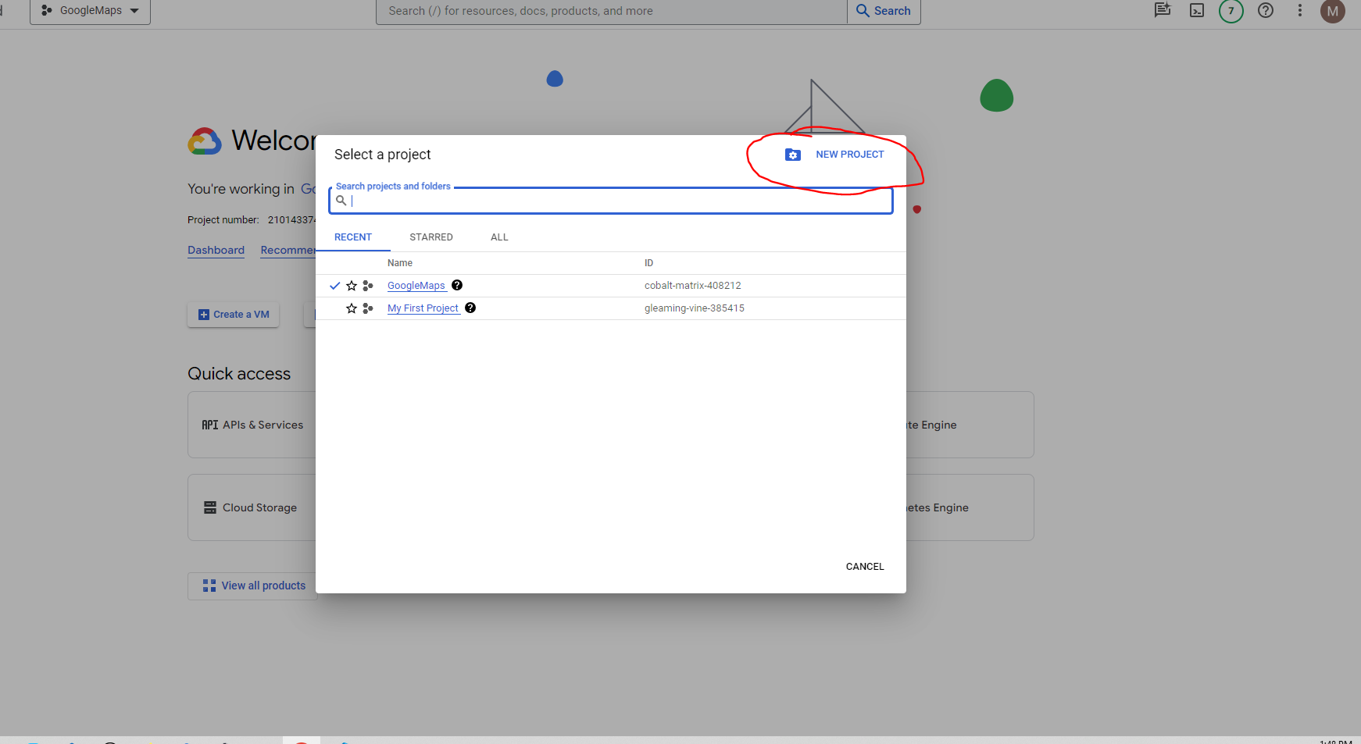Open the Dashboard tab link
Viewport: 1361px width, 744px height.
(216, 250)
